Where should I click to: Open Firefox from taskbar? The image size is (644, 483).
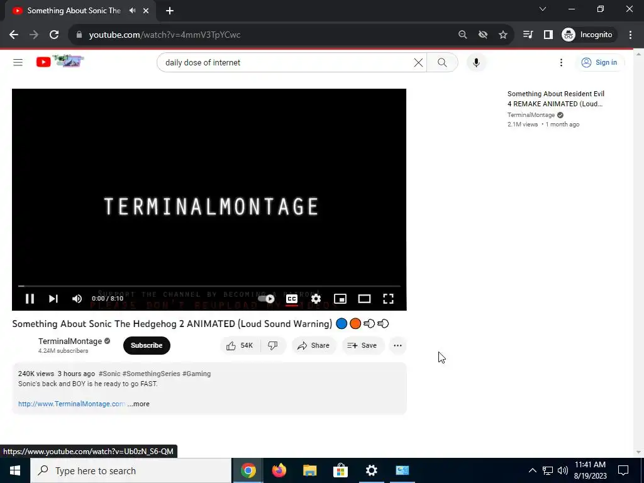tap(279, 470)
